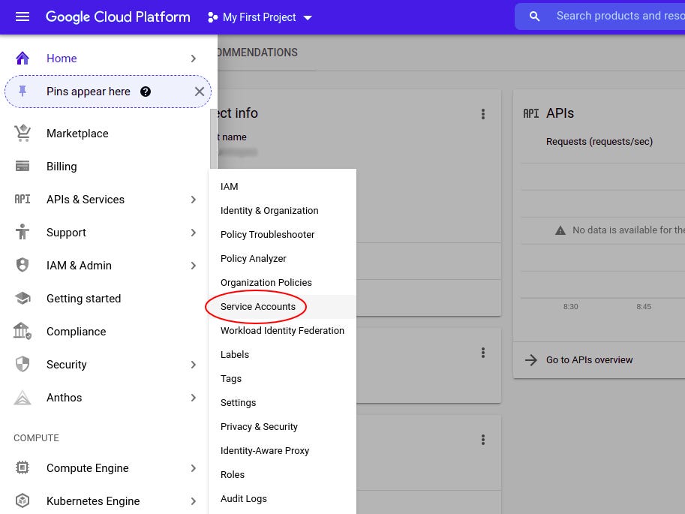The height and width of the screenshot is (514, 685).
Task: Open Audit Logs from the submenu
Action: (282, 499)
